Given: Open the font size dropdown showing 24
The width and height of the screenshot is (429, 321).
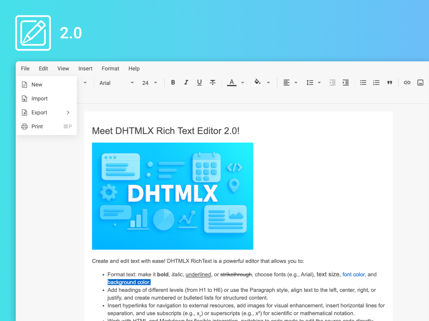Looking at the screenshot, I should tap(150, 83).
